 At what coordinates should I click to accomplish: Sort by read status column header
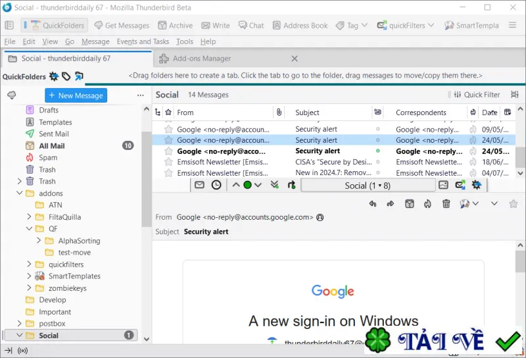tap(377, 112)
